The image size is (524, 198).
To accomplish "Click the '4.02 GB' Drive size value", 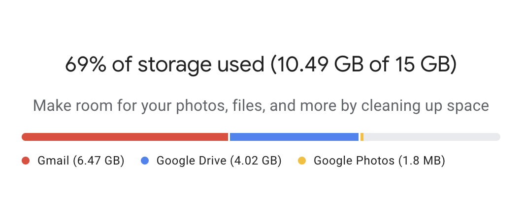I will click(x=256, y=161).
